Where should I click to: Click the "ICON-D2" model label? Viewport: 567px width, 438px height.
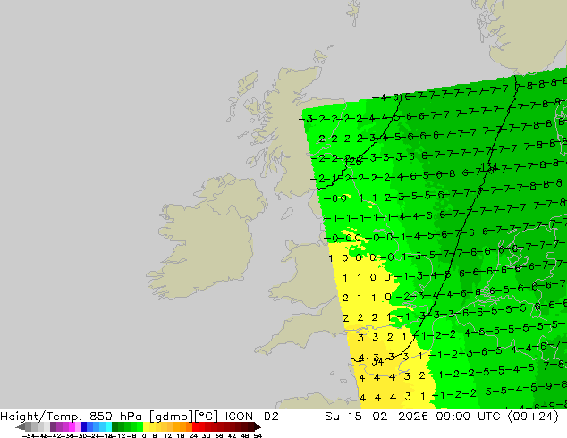point(251,417)
